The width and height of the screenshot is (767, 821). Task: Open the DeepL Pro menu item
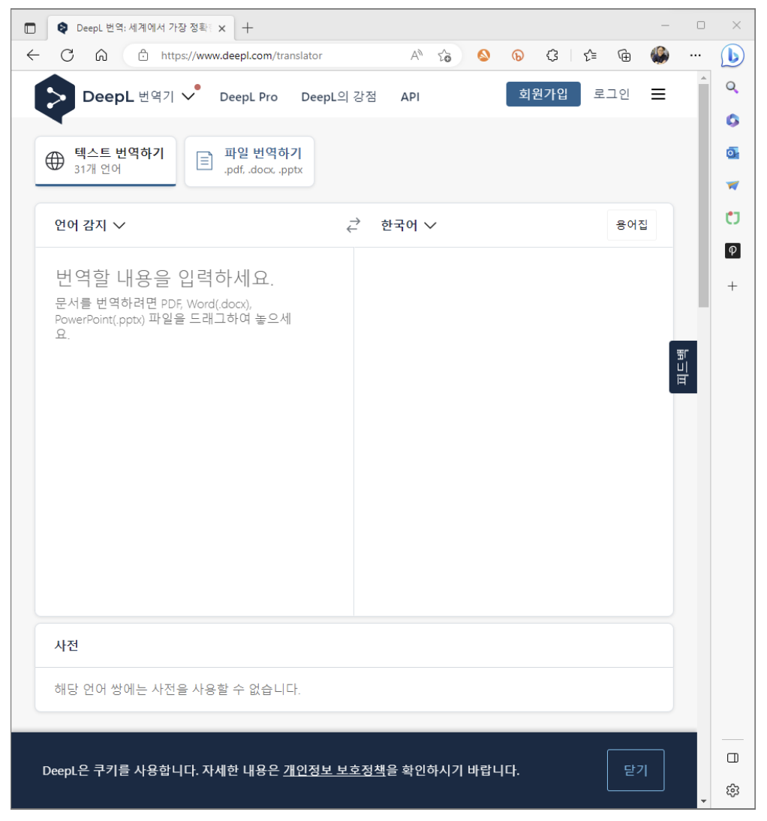248,97
